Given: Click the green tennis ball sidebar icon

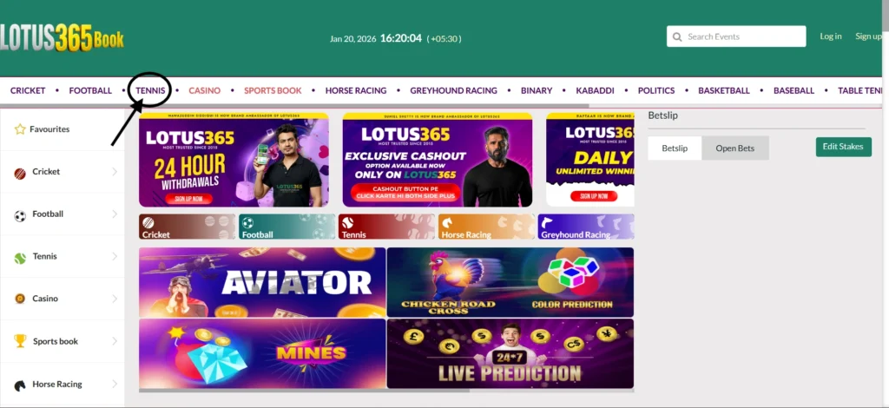Looking at the screenshot, I should click(21, 259).
